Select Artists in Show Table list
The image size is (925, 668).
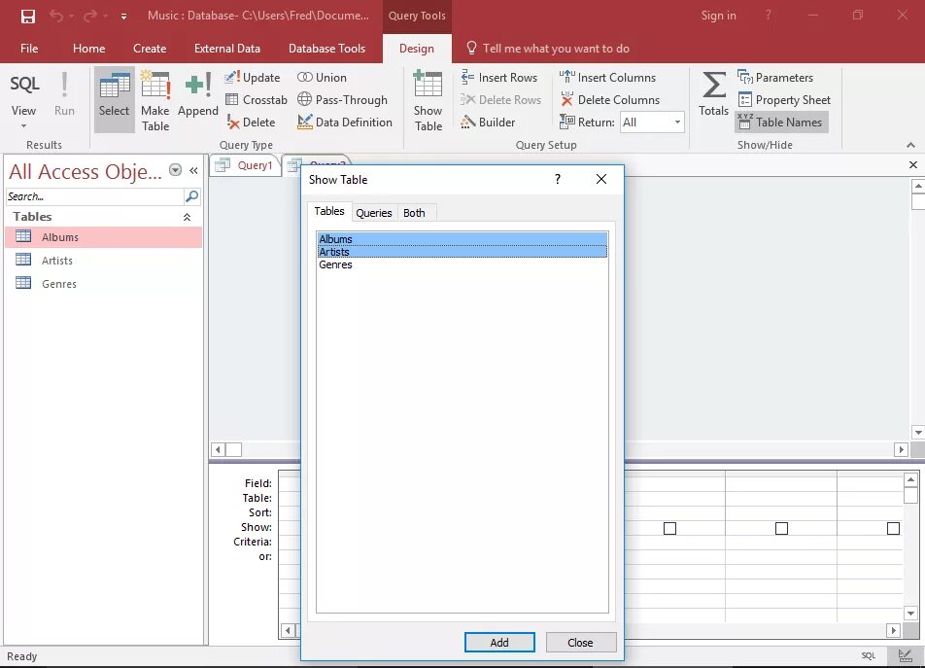click(462, 252)
